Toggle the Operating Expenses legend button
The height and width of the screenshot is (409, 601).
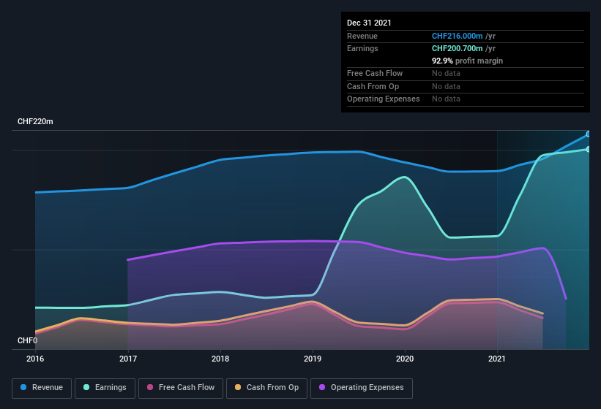coord(362,388)
